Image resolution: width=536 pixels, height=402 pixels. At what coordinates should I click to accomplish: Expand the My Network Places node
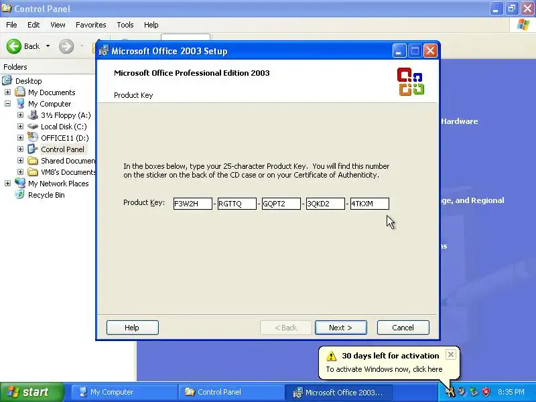[7, 184]
